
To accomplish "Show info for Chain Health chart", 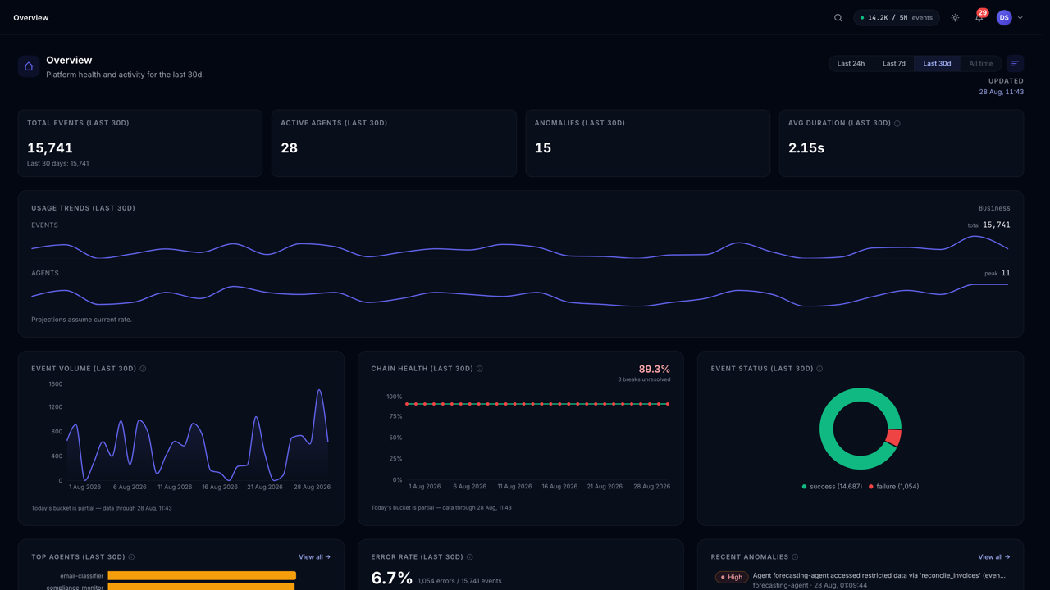I will (480, 369).
